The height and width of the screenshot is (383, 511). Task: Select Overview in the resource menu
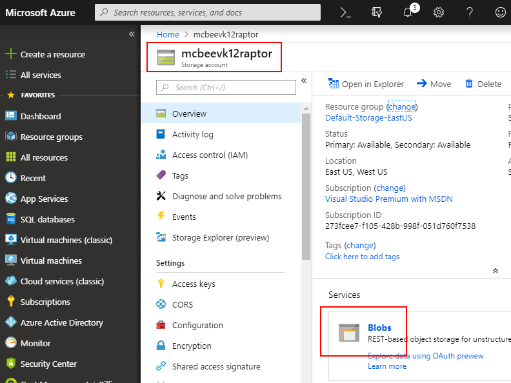221,113
